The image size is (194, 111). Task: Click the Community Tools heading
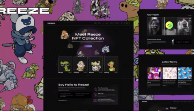point(154,40)
